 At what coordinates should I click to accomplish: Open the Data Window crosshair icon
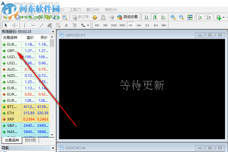click(40, 17)
